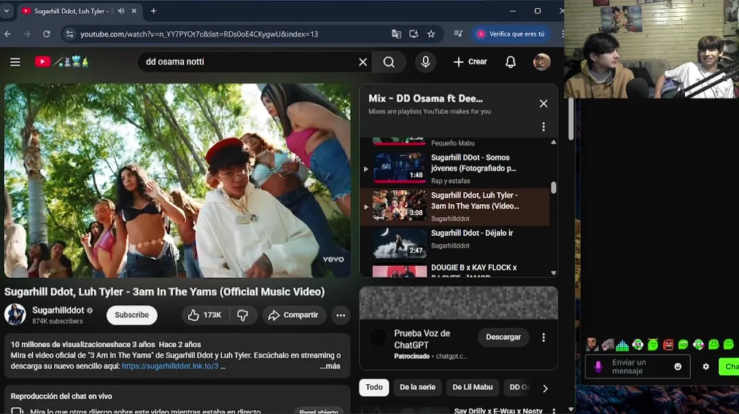
Task: Click the 173K like count
Action: pyautogui.click(x=212, y=315)
